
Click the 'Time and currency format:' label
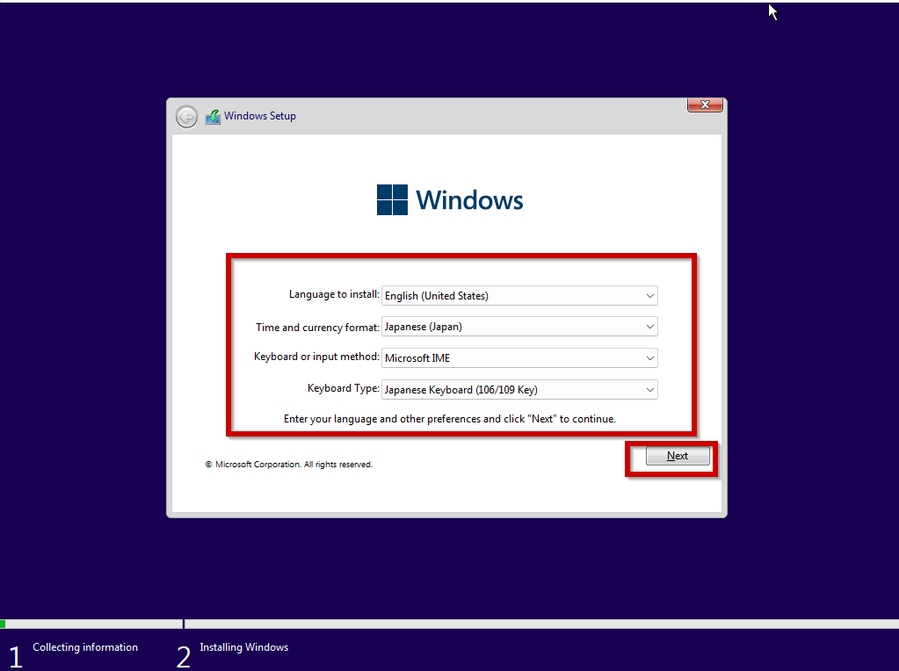[317, 328]
